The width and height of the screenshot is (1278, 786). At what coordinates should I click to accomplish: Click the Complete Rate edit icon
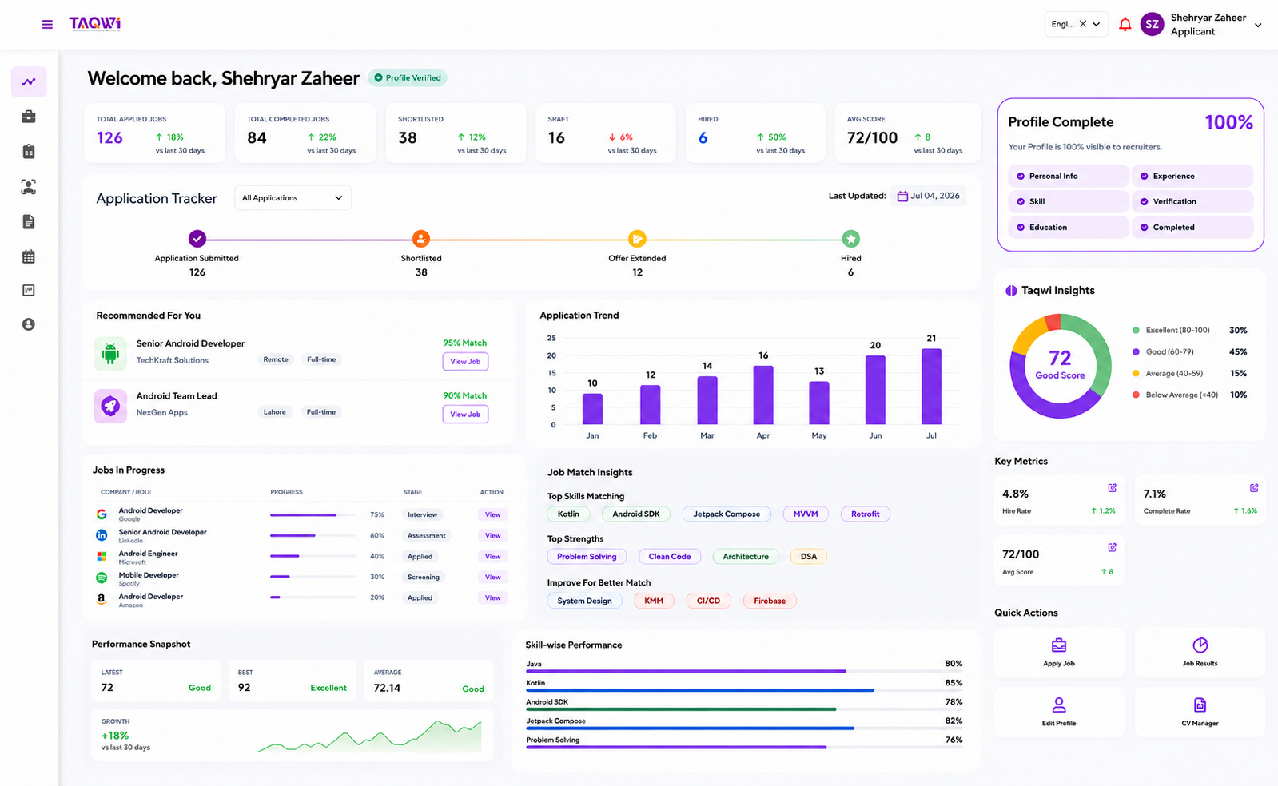pos(1254,487)
